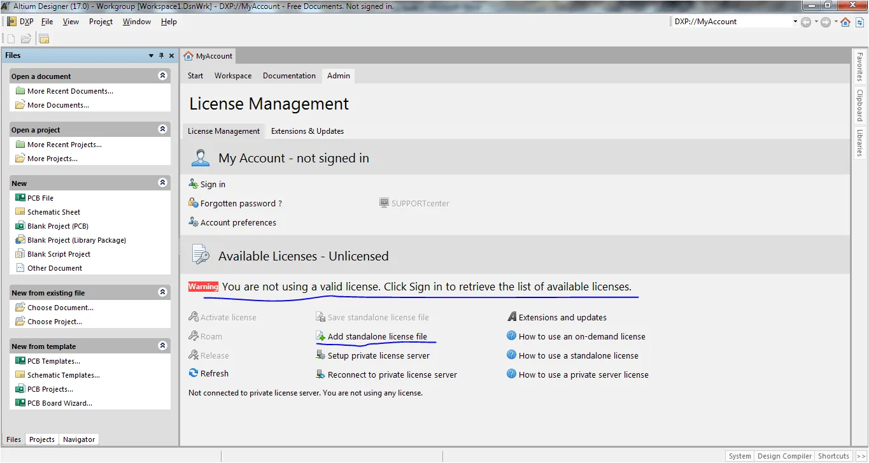The height and width of the screenshot is (463, 869).
Task: Pin the Files panel with pushpin
Action: (x=162, y=56)
